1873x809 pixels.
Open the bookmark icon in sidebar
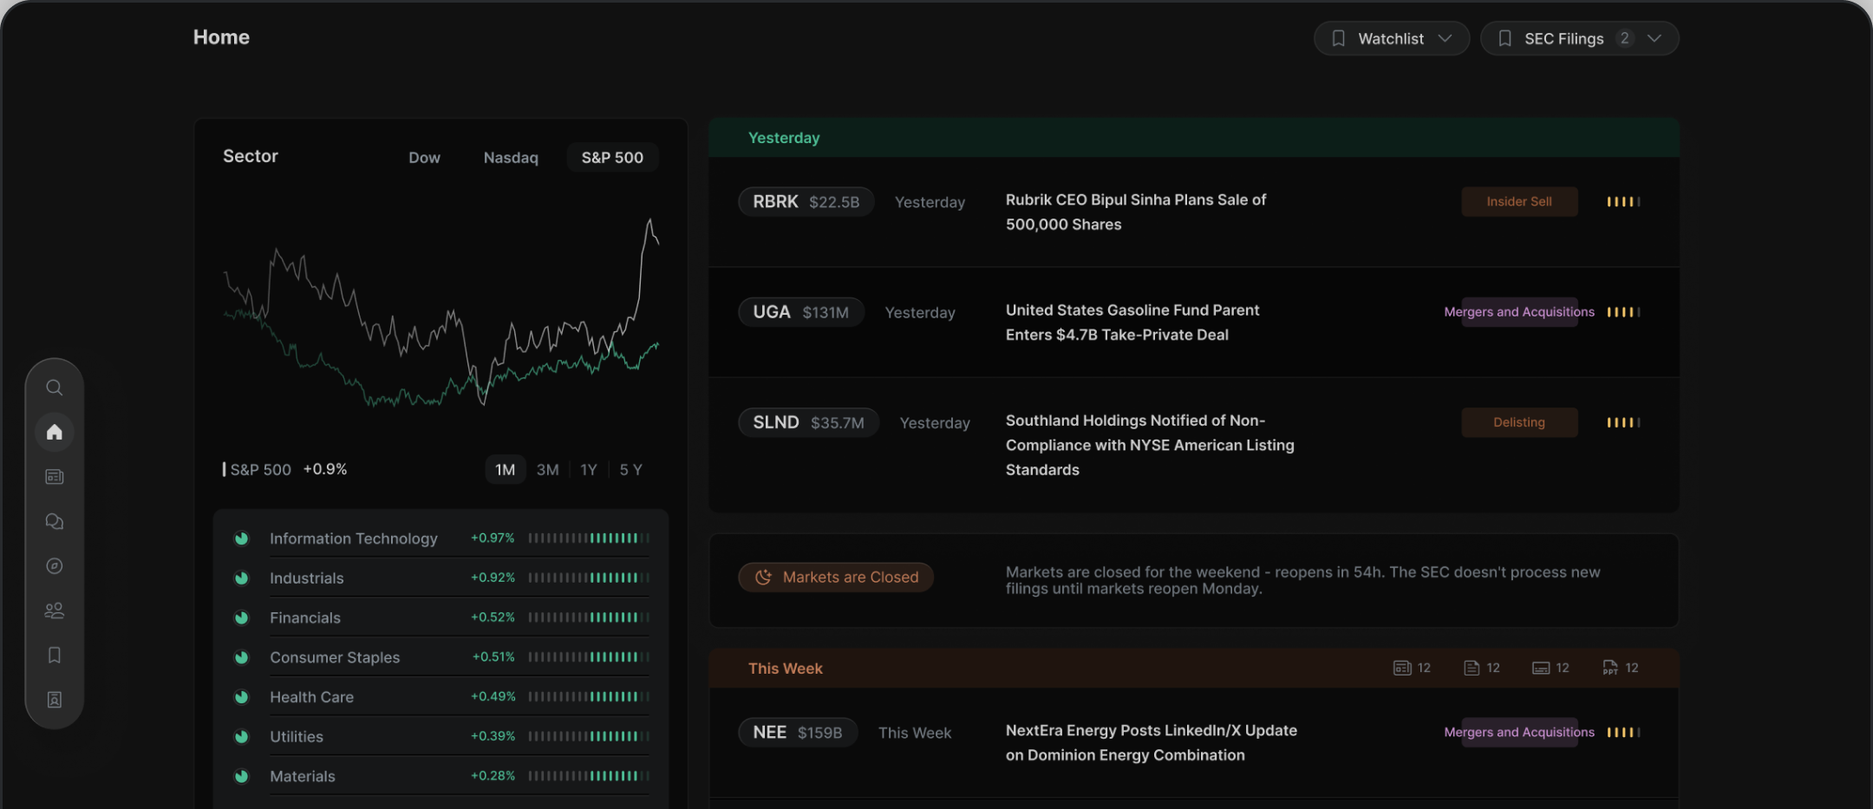(54, 655)
